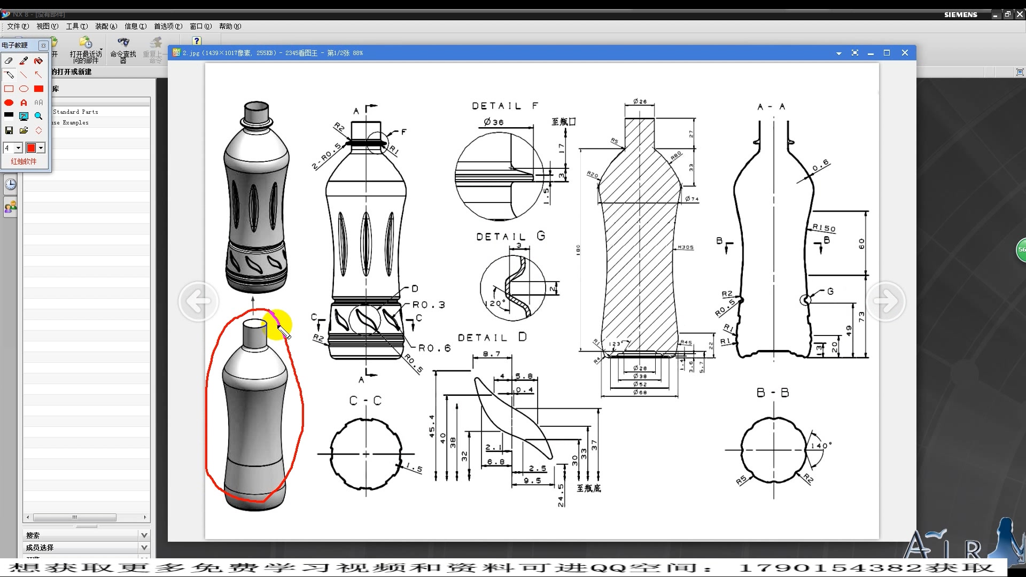
Task: Click the 红烛软件 link in palette
Action: (24, 161)
